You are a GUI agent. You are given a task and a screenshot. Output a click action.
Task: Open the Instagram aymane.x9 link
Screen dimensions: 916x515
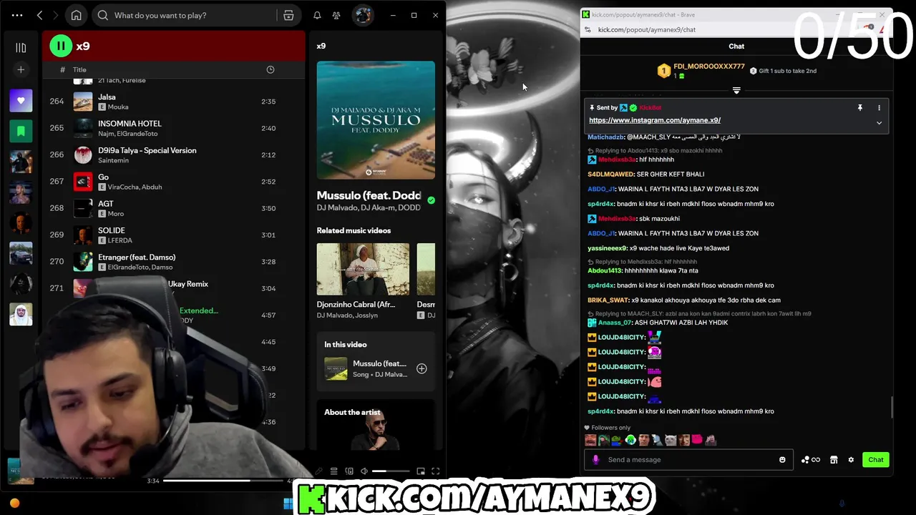(655, 120)
